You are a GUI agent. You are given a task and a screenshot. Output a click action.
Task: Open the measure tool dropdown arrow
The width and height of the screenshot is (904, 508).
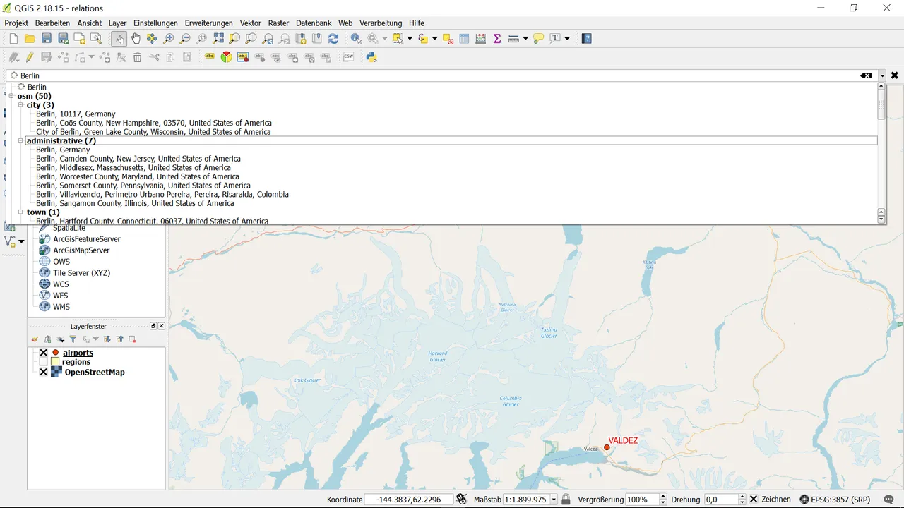(525, 39)
